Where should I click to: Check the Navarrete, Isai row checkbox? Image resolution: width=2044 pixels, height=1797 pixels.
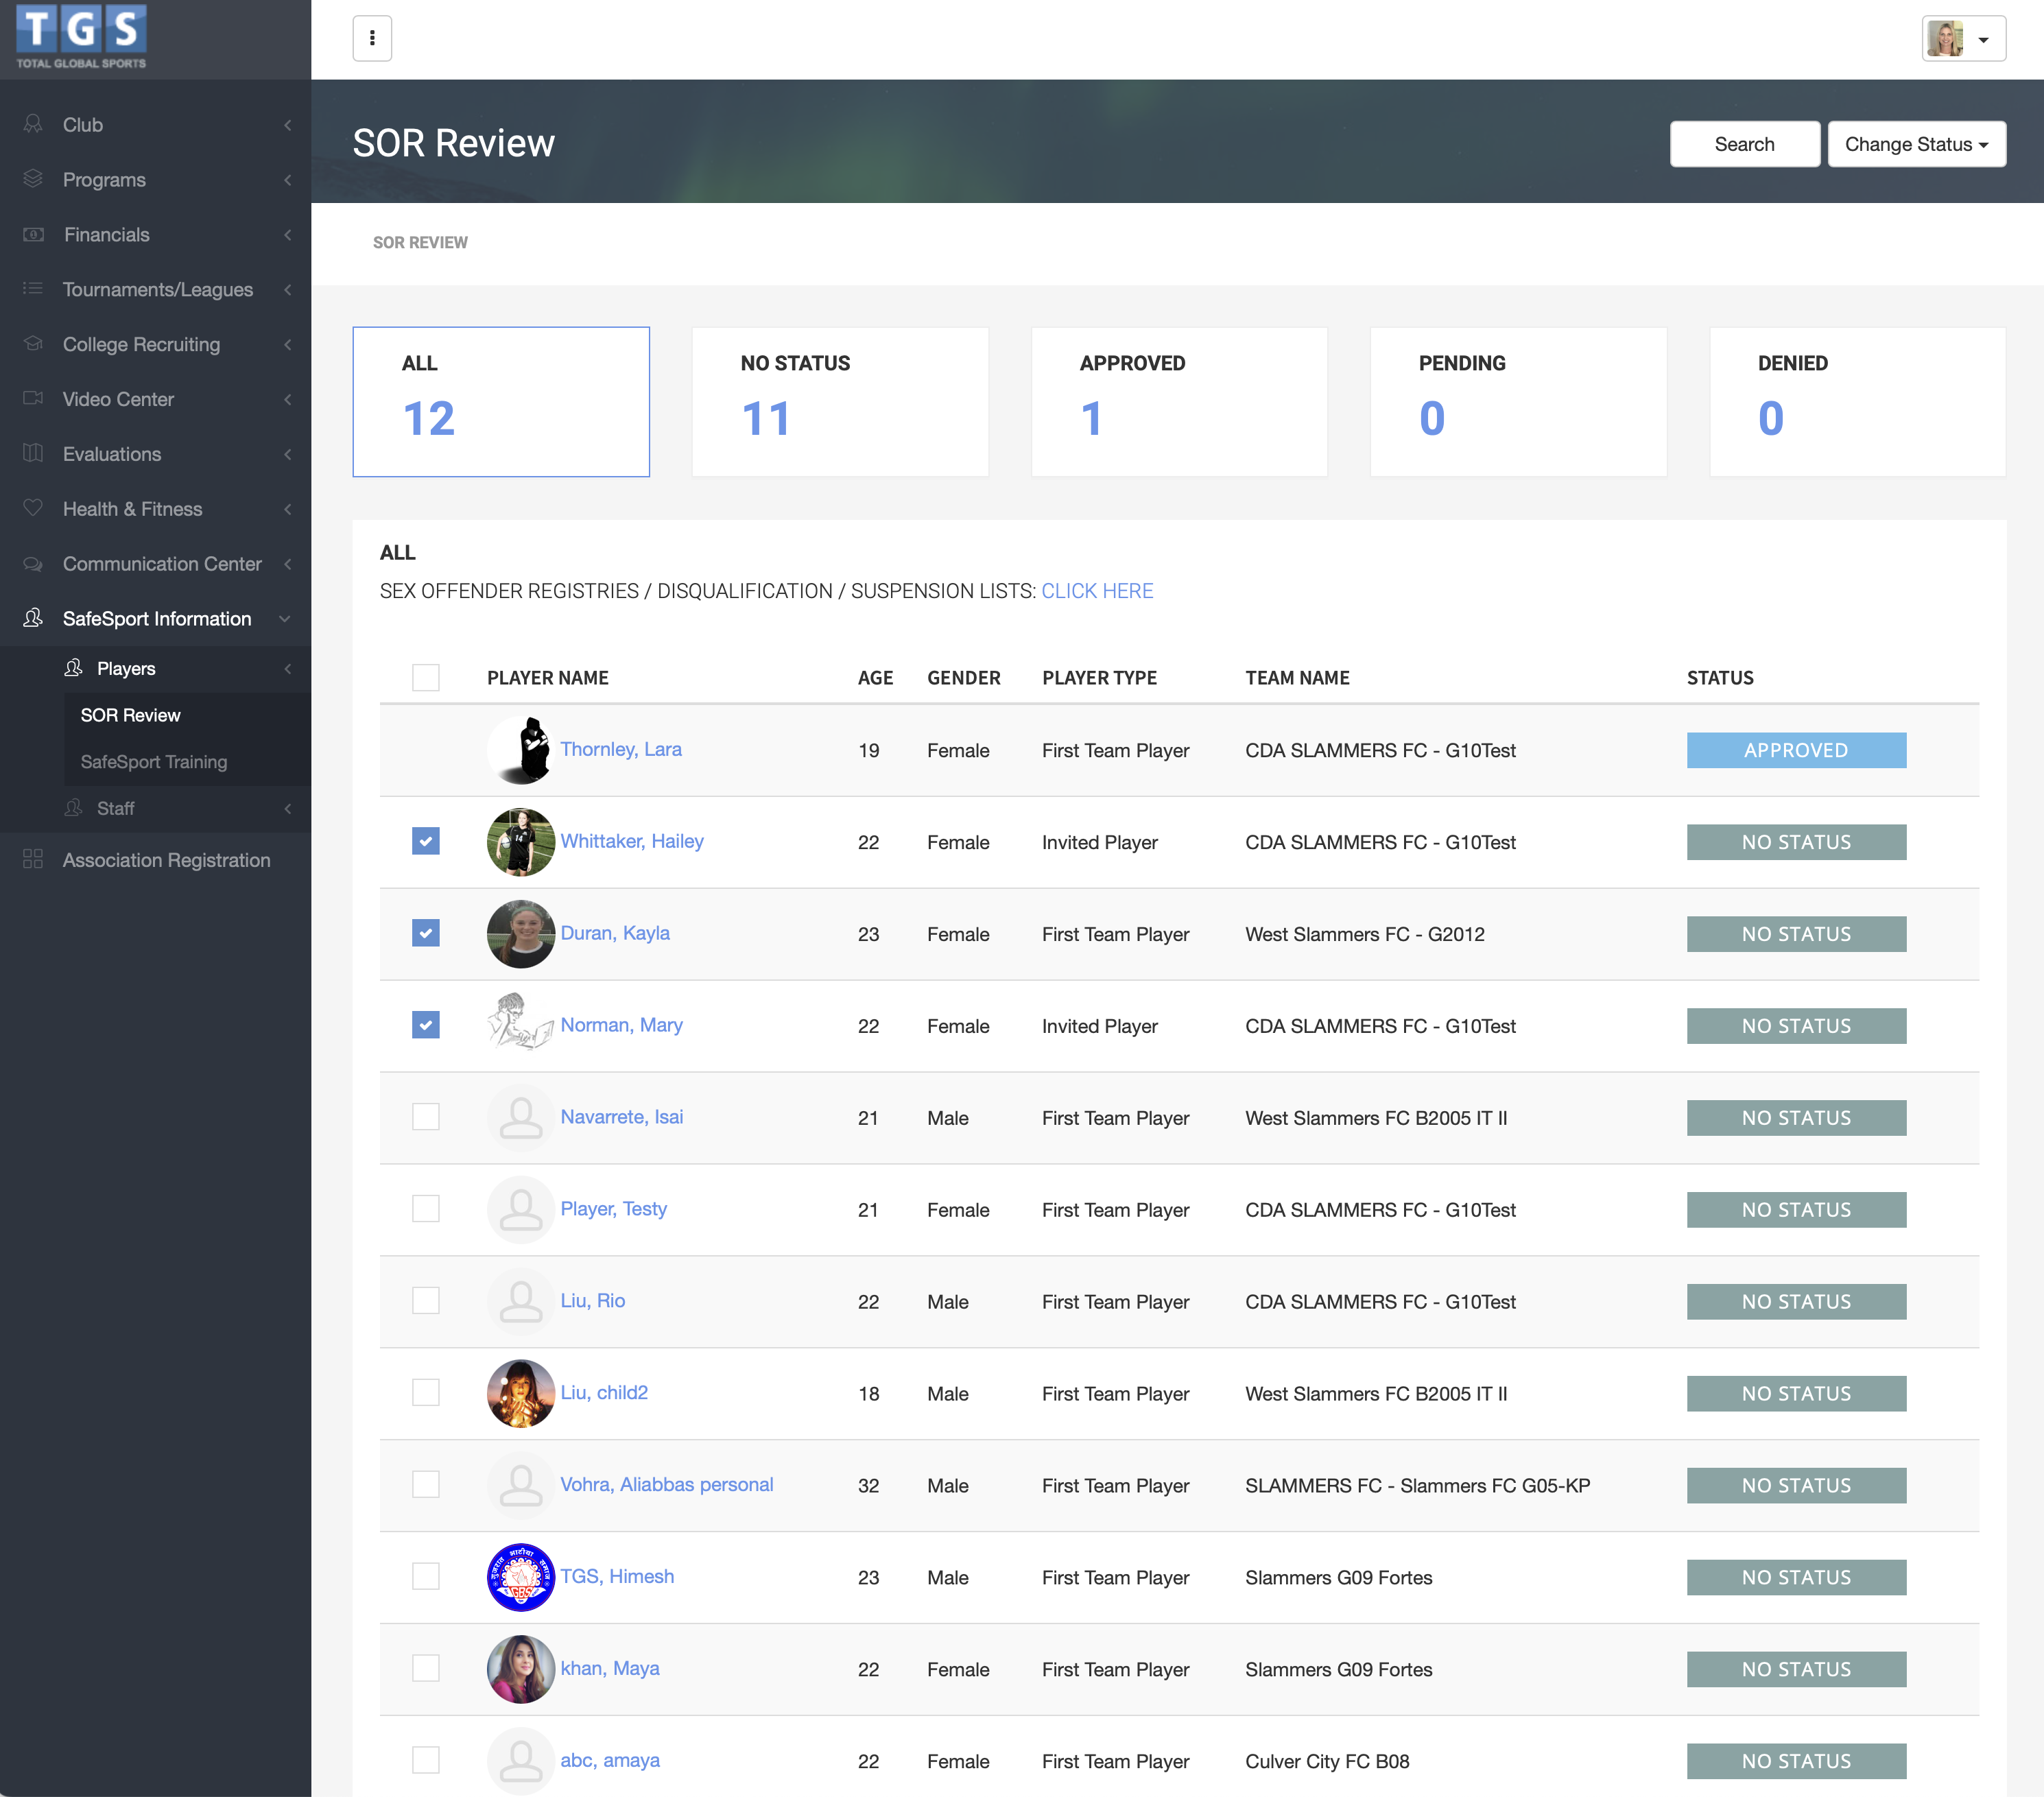(425, 1117)
